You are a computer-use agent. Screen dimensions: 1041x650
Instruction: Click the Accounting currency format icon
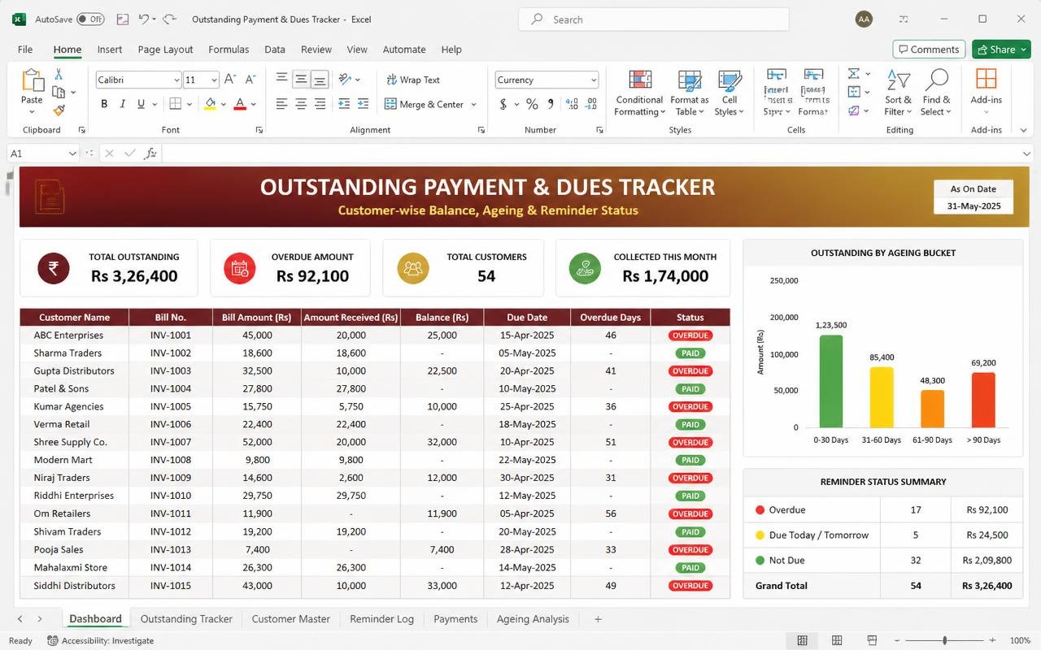(503, 104)
